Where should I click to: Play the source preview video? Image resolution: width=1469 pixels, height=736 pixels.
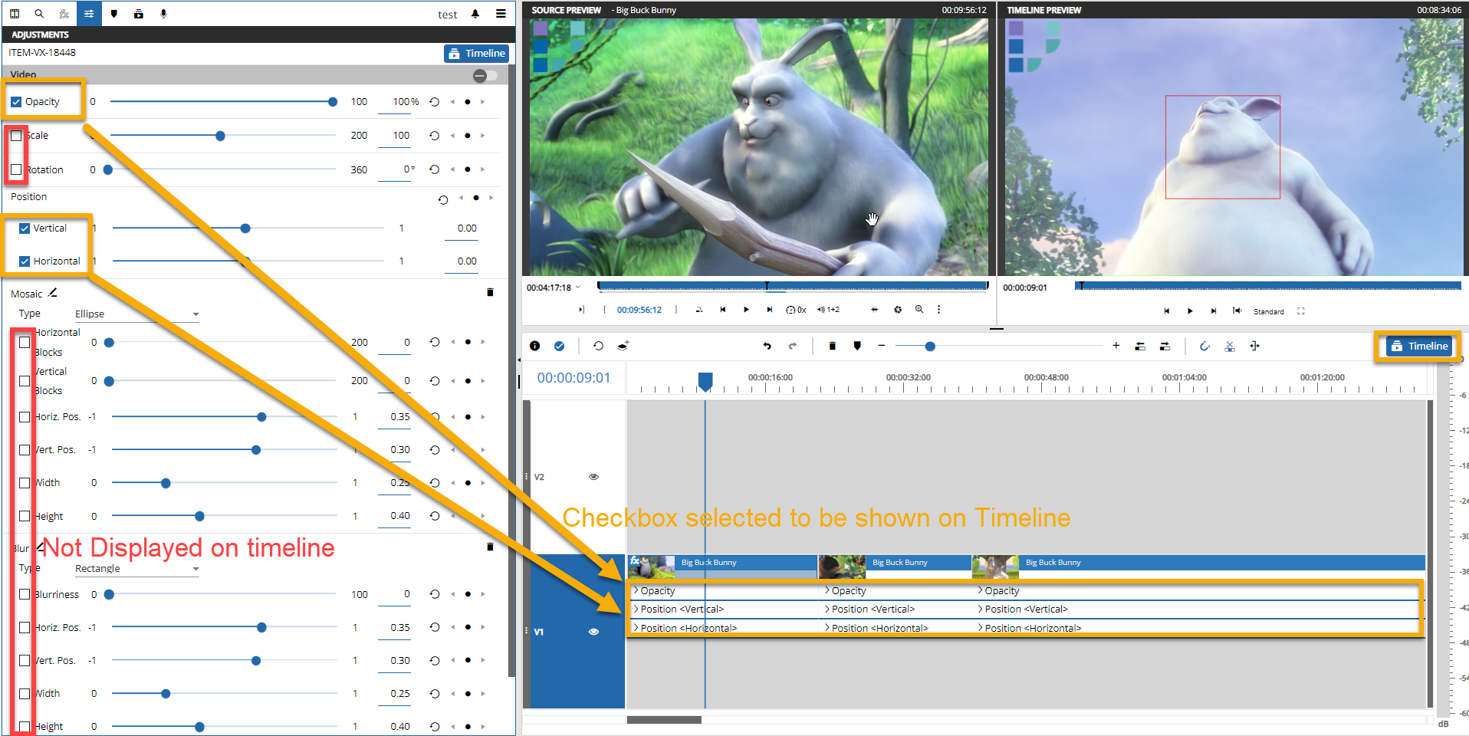pos(746,310)
